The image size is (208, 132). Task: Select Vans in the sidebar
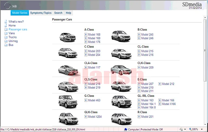tap(12, 33)
